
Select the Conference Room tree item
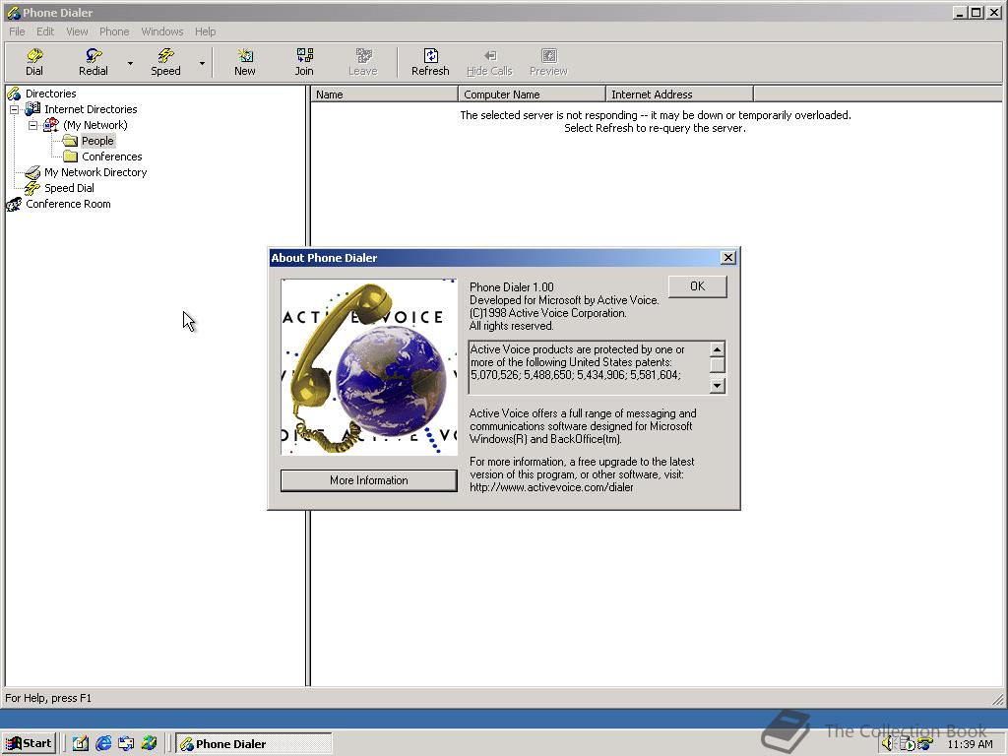coord(68,204)
